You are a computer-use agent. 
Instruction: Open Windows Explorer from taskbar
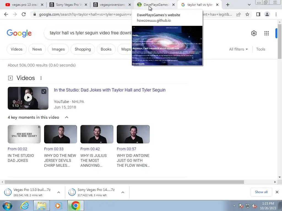[42, 206]
